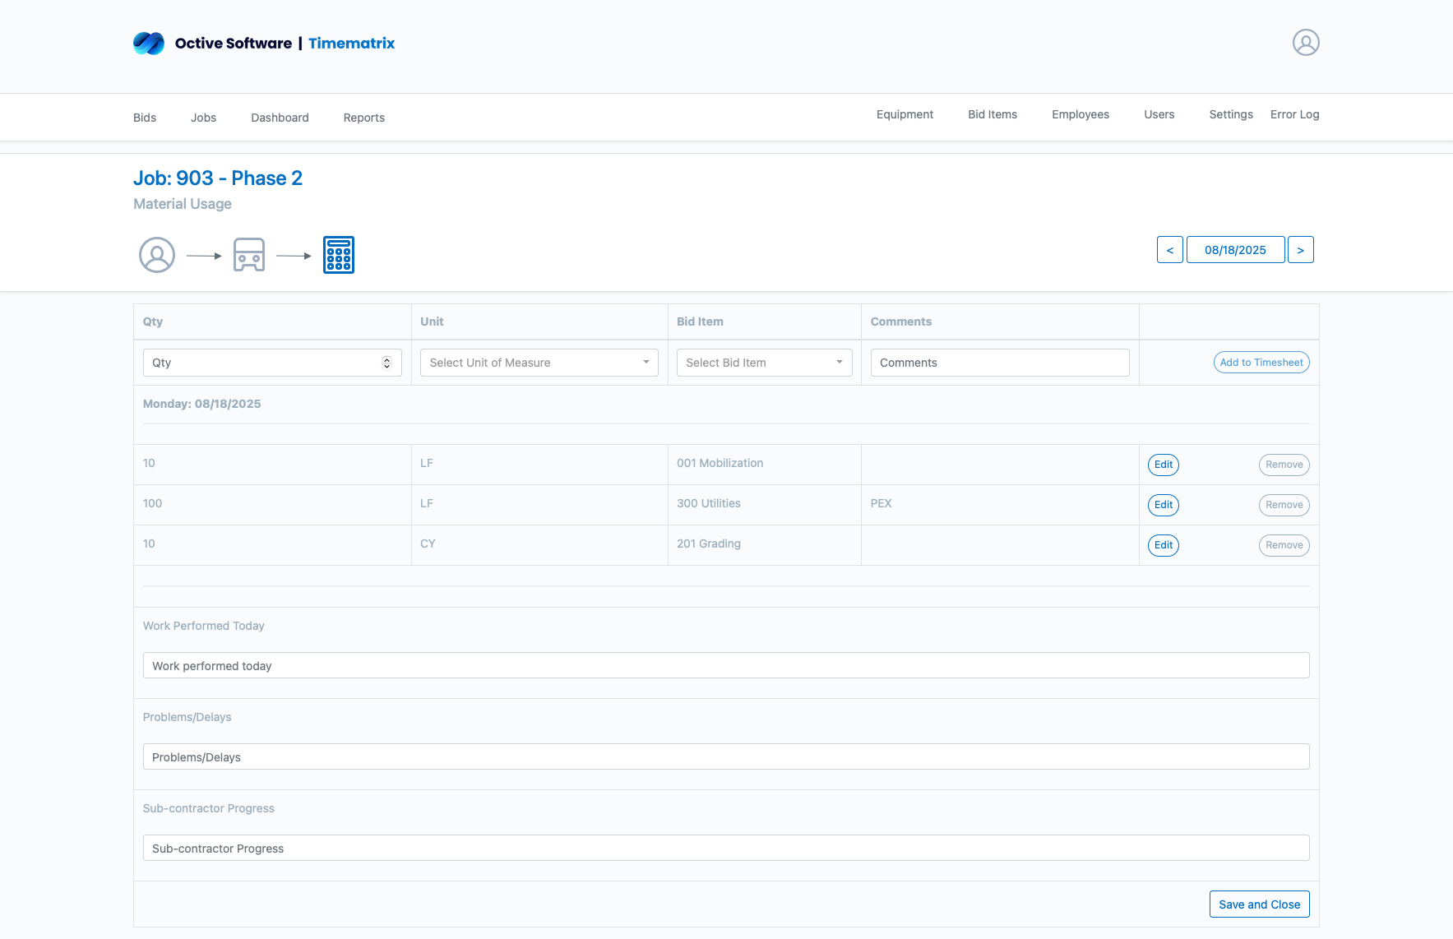Focus the Work performed today field
Viewport: 1453px width, 939px height.
[725, 666]
